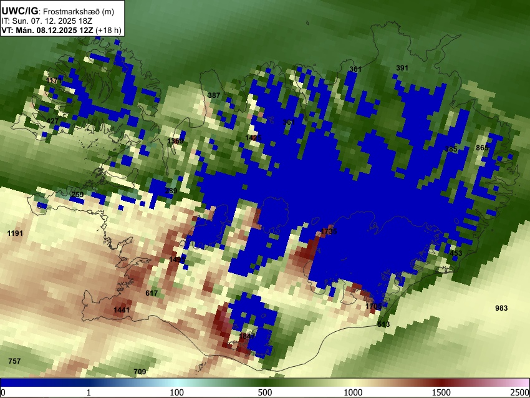Click the 'IT: Sun. 07. 12. 2025 18Z' line

[x=47, y=21]
